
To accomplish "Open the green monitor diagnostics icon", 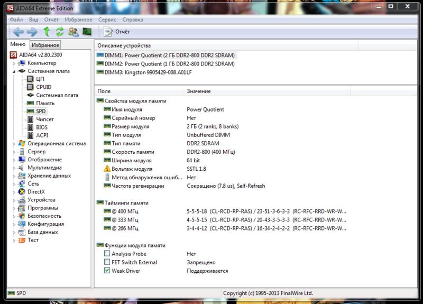I will tap(87, 32).
